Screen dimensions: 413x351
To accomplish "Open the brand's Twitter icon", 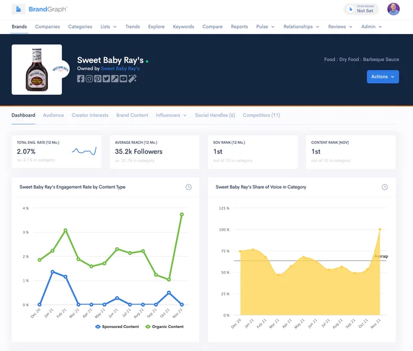I will [x=106, y=78].
